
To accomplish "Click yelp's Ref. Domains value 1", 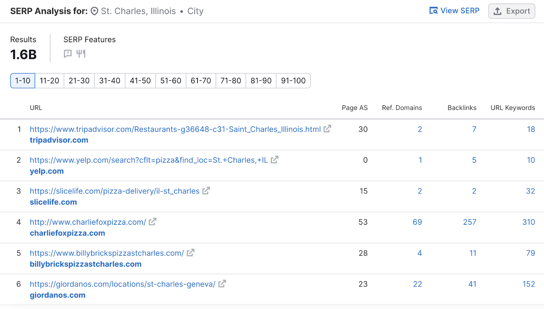I will pos(420,160).
